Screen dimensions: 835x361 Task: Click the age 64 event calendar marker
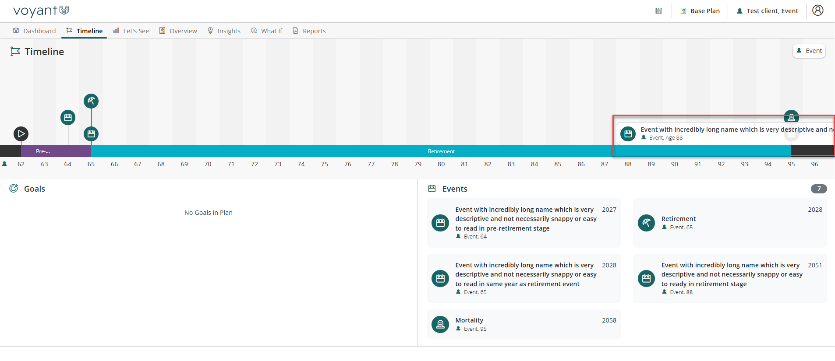(x=68, y=117)
